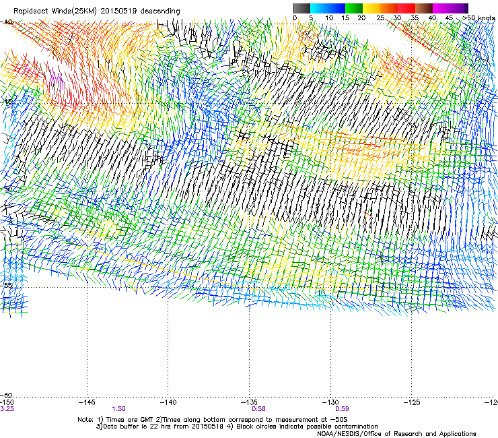Click the purple '0:59' time label

[342, 409]
